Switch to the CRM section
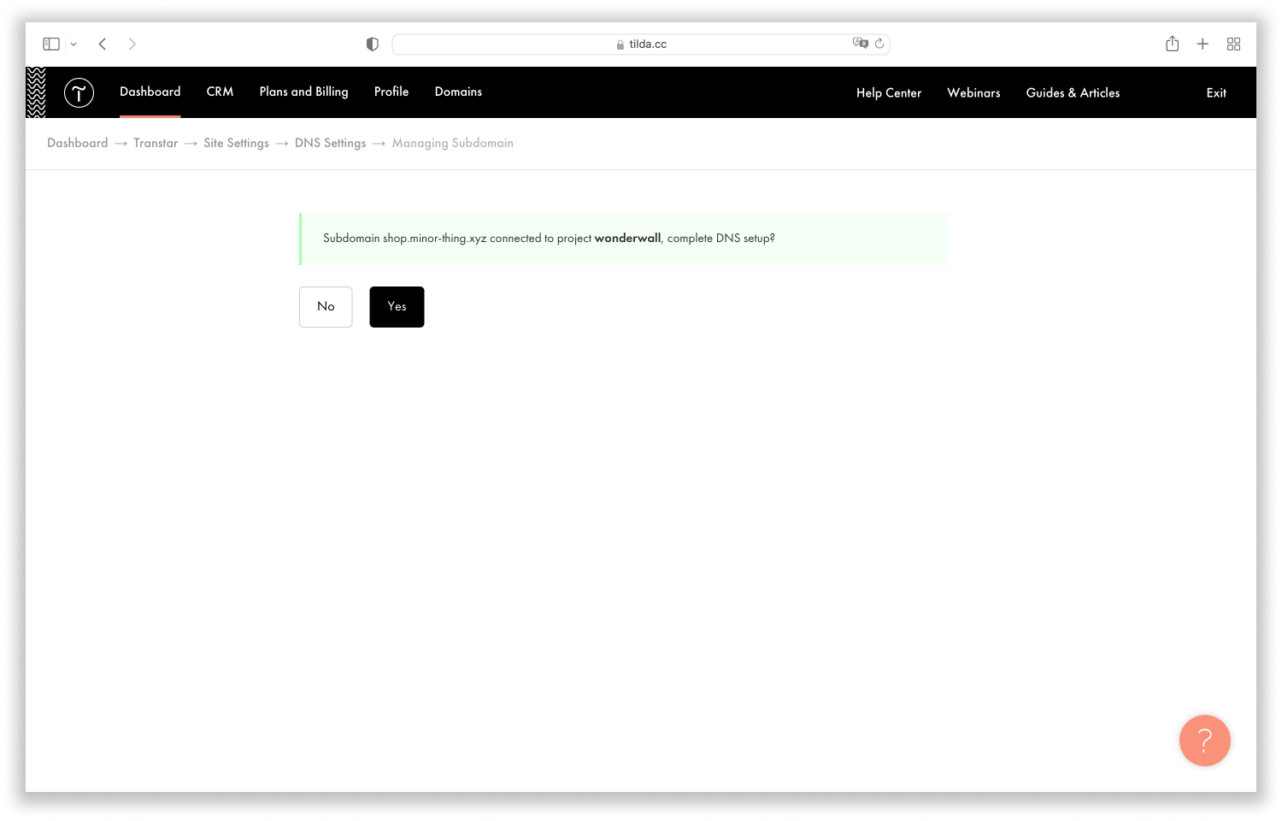Screen dimensions: 1282x821 [220, 92]
